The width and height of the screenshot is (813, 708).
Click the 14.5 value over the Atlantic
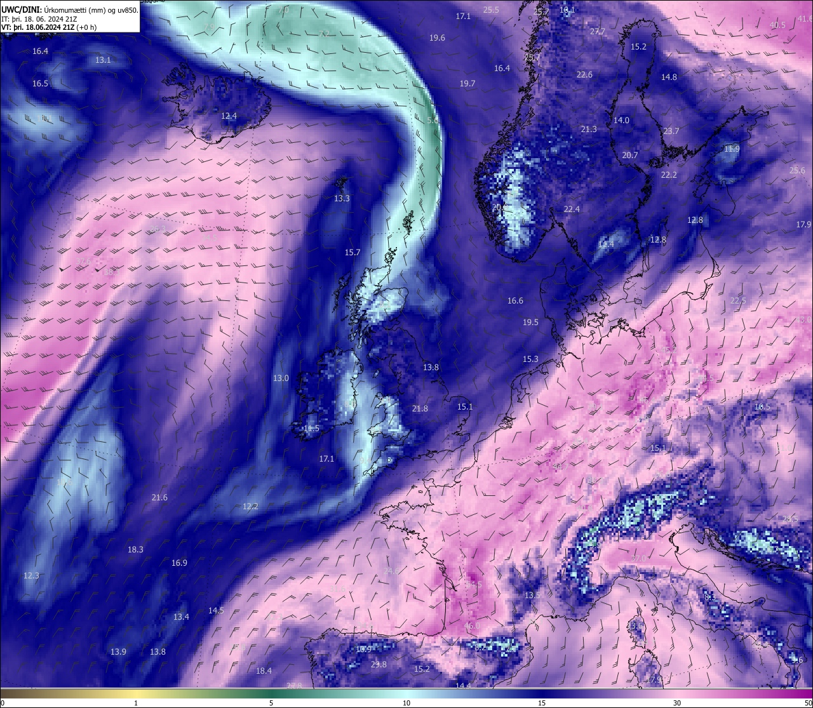tap(216, 611)
